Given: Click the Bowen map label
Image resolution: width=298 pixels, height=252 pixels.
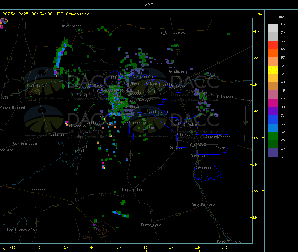Looking at the screenshot, I should pos(221,148).
